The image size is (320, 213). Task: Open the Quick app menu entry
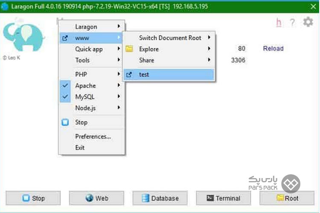(92, 49)
